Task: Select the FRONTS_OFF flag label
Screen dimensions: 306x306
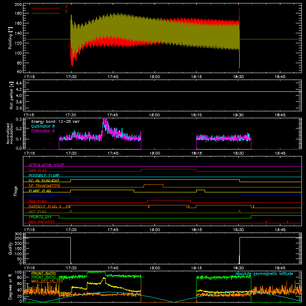Action: click(40, 217)
